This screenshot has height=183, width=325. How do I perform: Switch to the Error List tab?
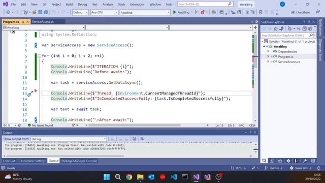click(x=10, y=161)
